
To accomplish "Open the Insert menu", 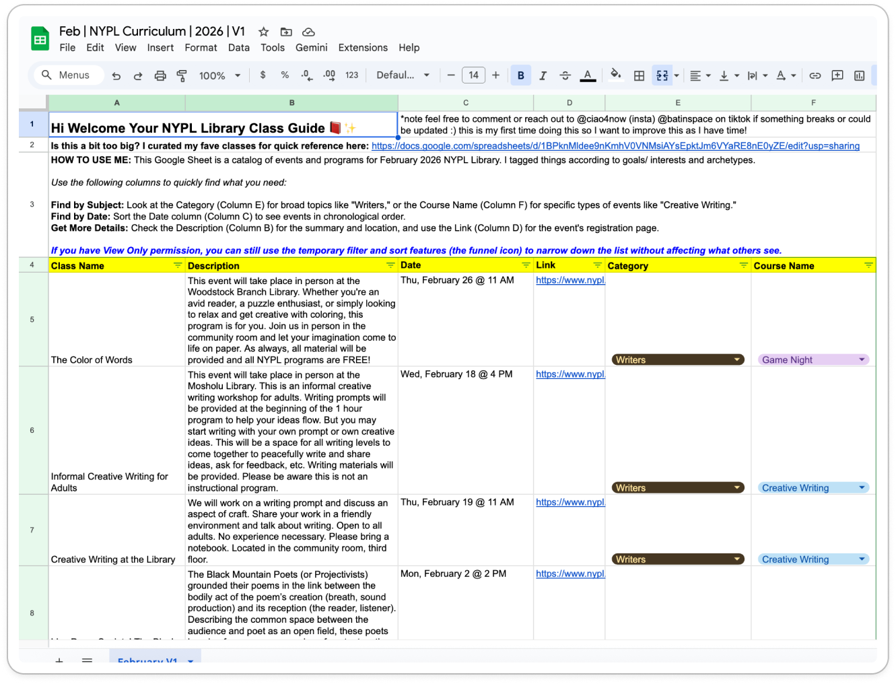I will pyautogui.click(x=160, y=48).
